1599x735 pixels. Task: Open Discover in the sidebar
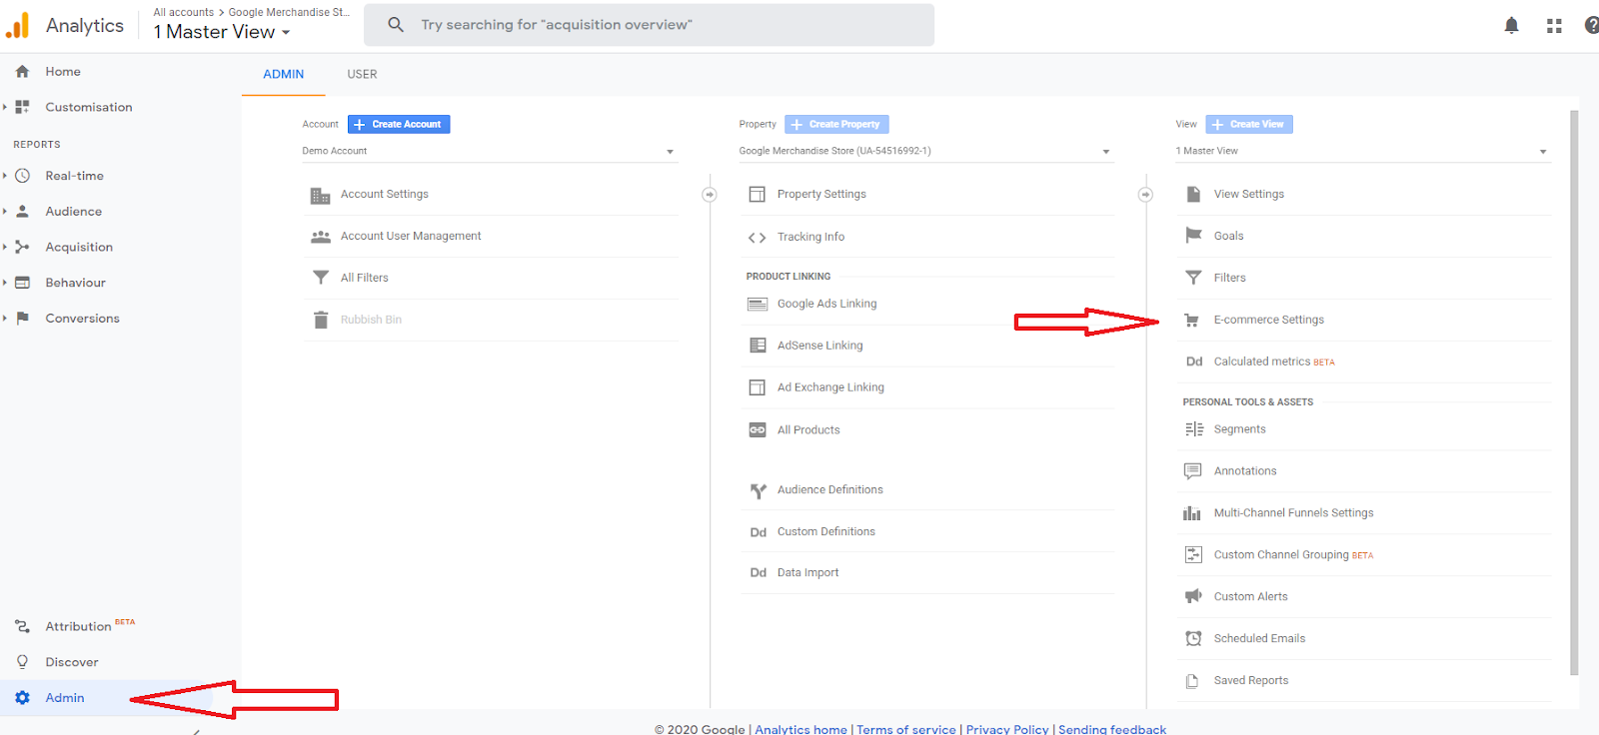pyautogui.click(x=72, y=662)
